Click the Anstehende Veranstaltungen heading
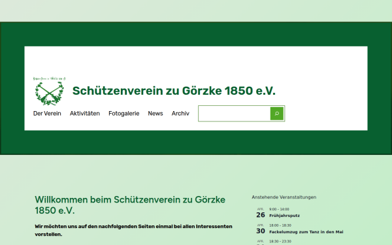Screen dimensions: 392x245 click(284, 197)
